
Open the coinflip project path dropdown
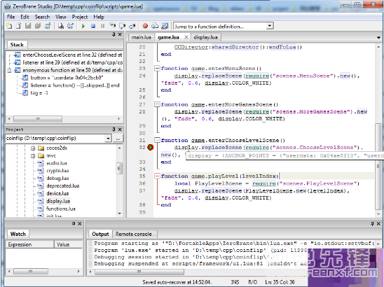(108, 139)
